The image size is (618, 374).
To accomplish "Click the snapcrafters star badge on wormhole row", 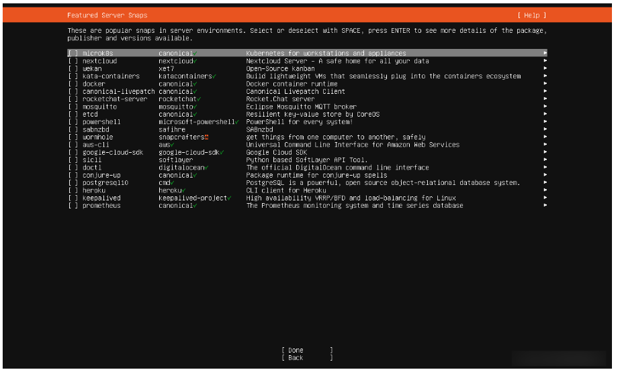I will pos(206,137).
